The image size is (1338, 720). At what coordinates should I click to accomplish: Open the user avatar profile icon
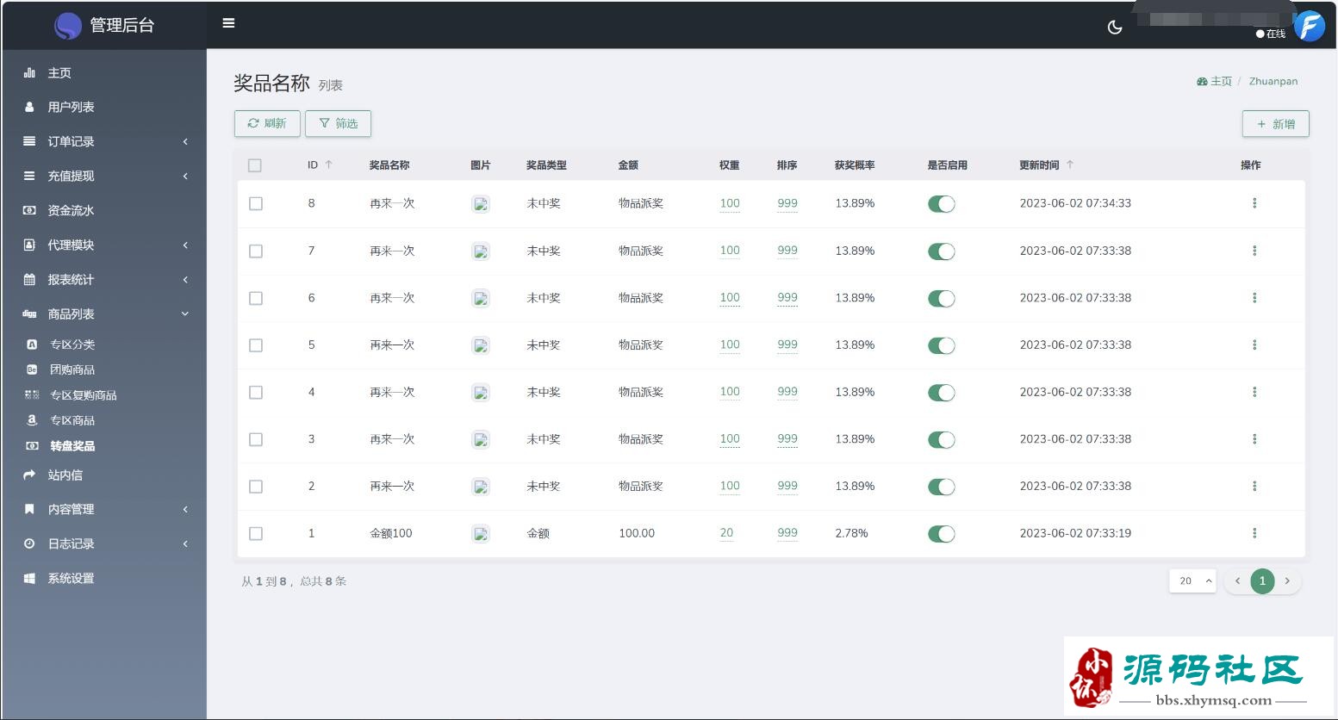coord(1309,27)
